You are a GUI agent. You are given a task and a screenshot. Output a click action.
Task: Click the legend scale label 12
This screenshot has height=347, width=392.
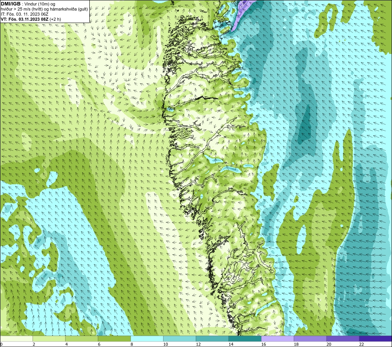click(x=198, y=344)
